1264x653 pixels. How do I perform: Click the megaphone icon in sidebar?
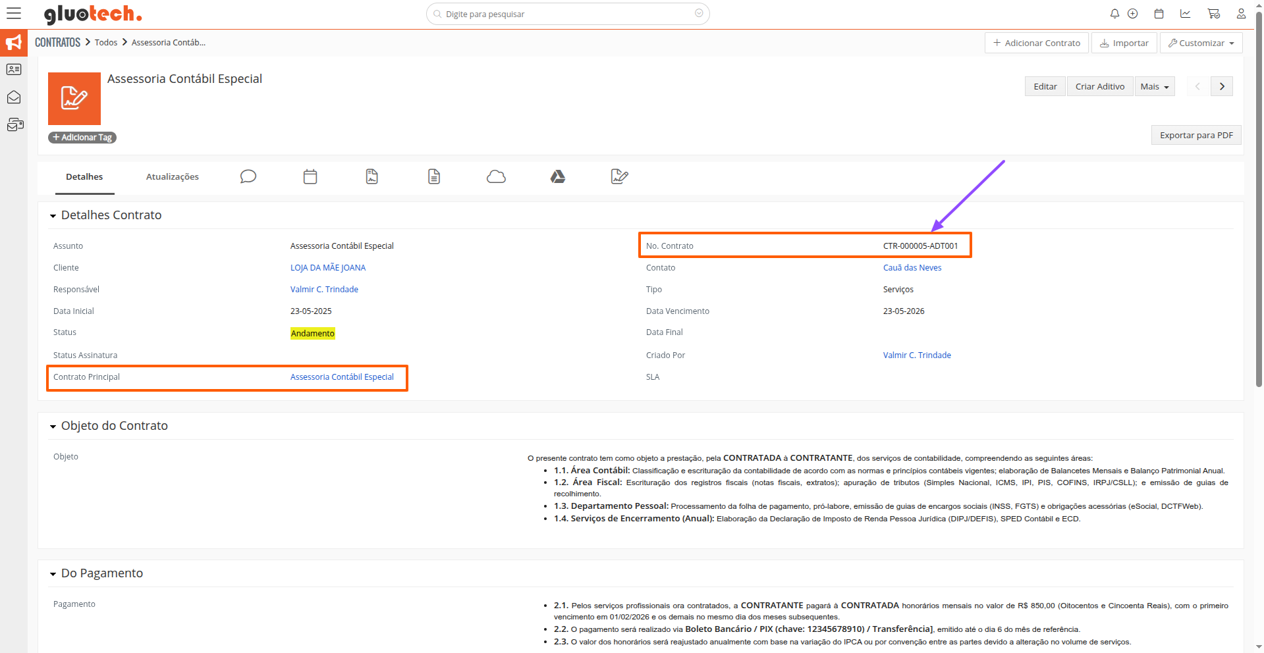tap(14, 43)
